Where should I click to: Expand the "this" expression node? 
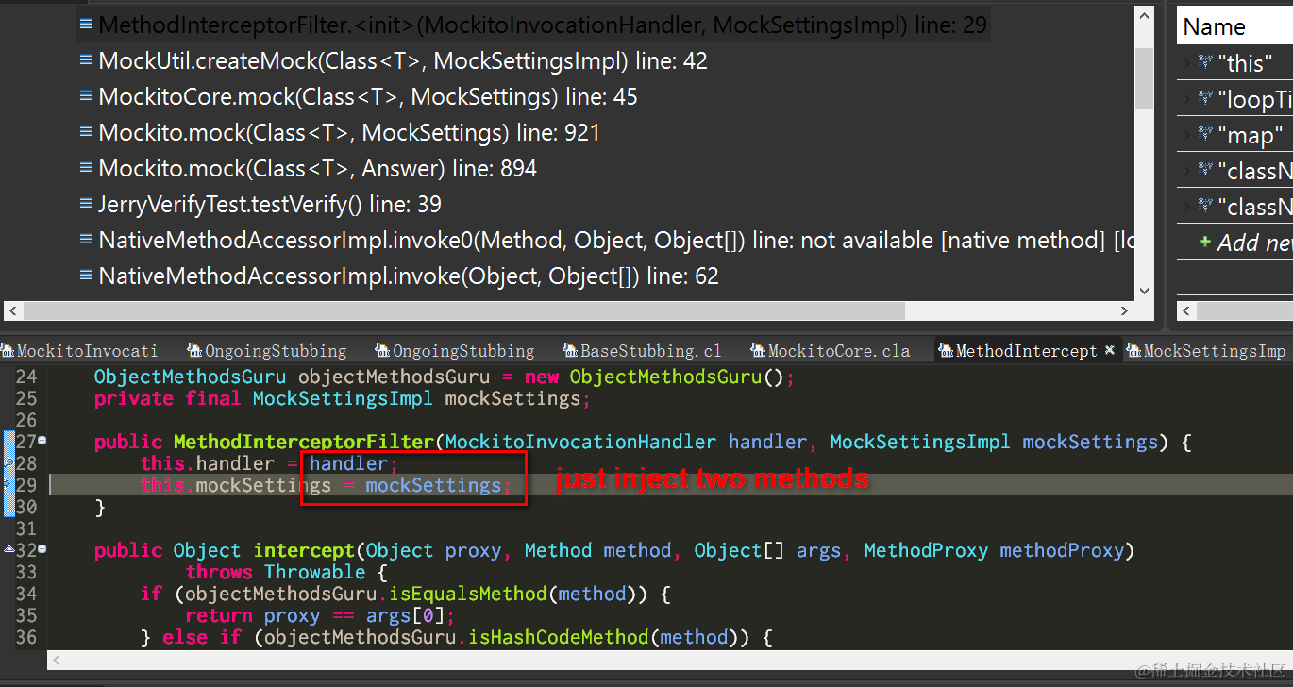[1188, 63]
